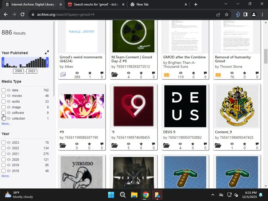Toggle the Chrome side panel icon
Screen dimensions: 268x201
(x=245, y=15)
